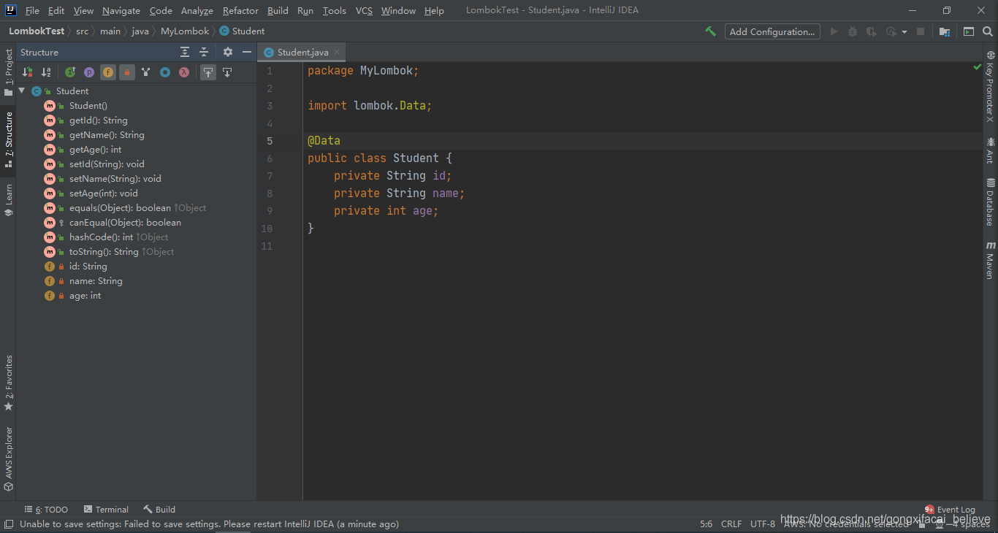This screenshot has width=998, height=533.
Task: Sort Structure members alphabetically
Action: [x=46, y=72]
